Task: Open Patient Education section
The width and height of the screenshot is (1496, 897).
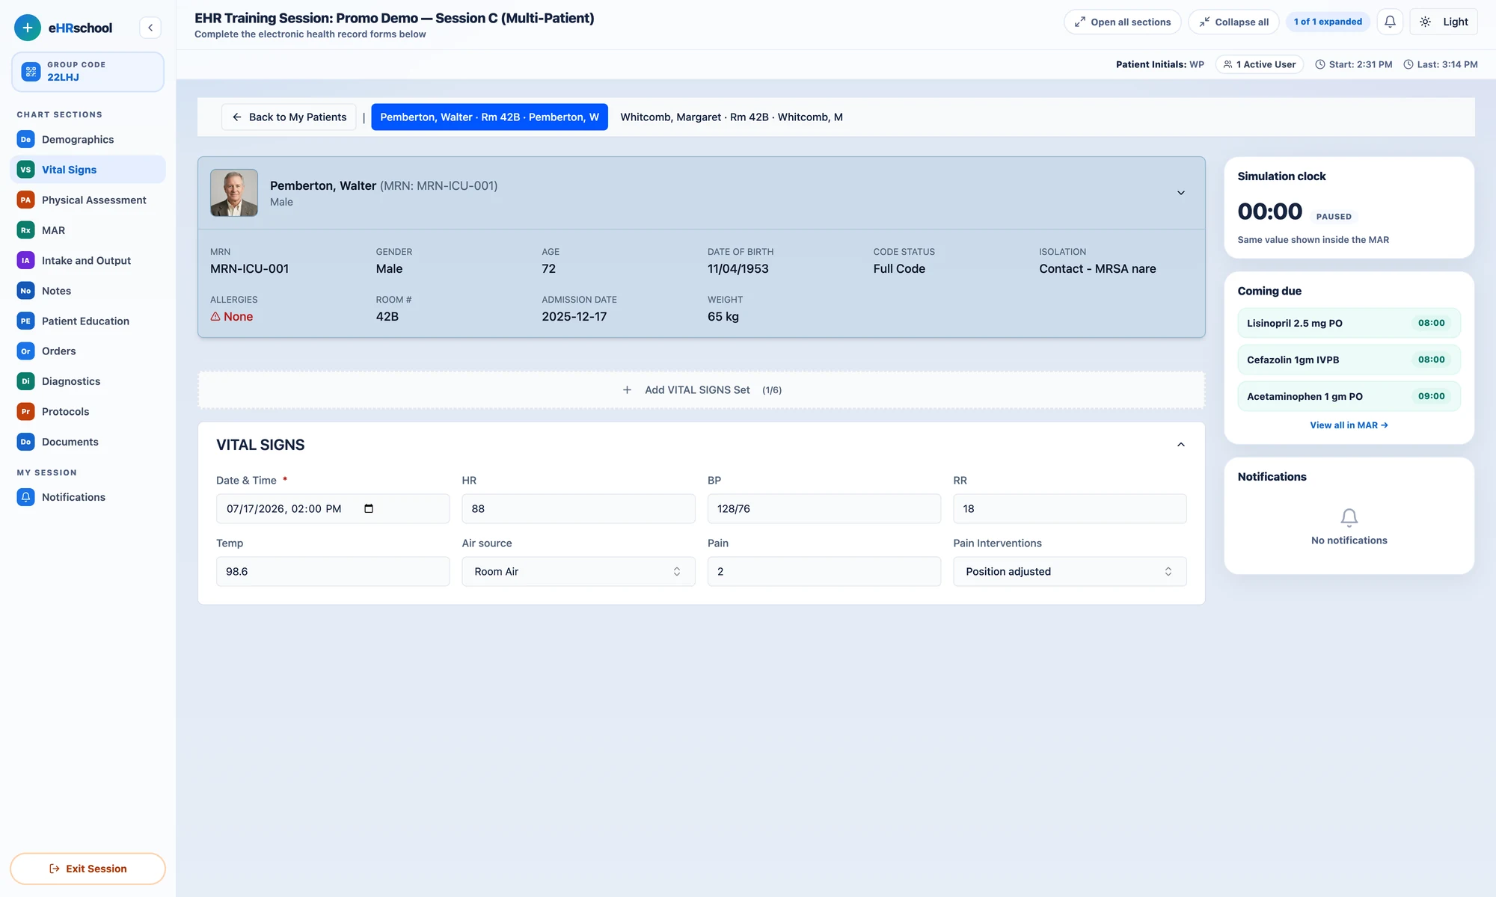Action: coord(88,321)
